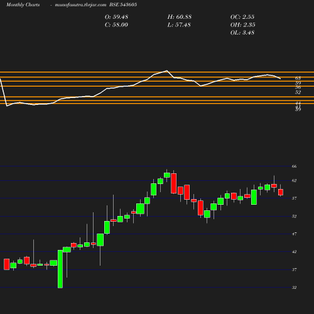Click the tallest green candlestick that bottoms at 32
The width and height of the screenshot is (314, 314).
tap(60, 269)
